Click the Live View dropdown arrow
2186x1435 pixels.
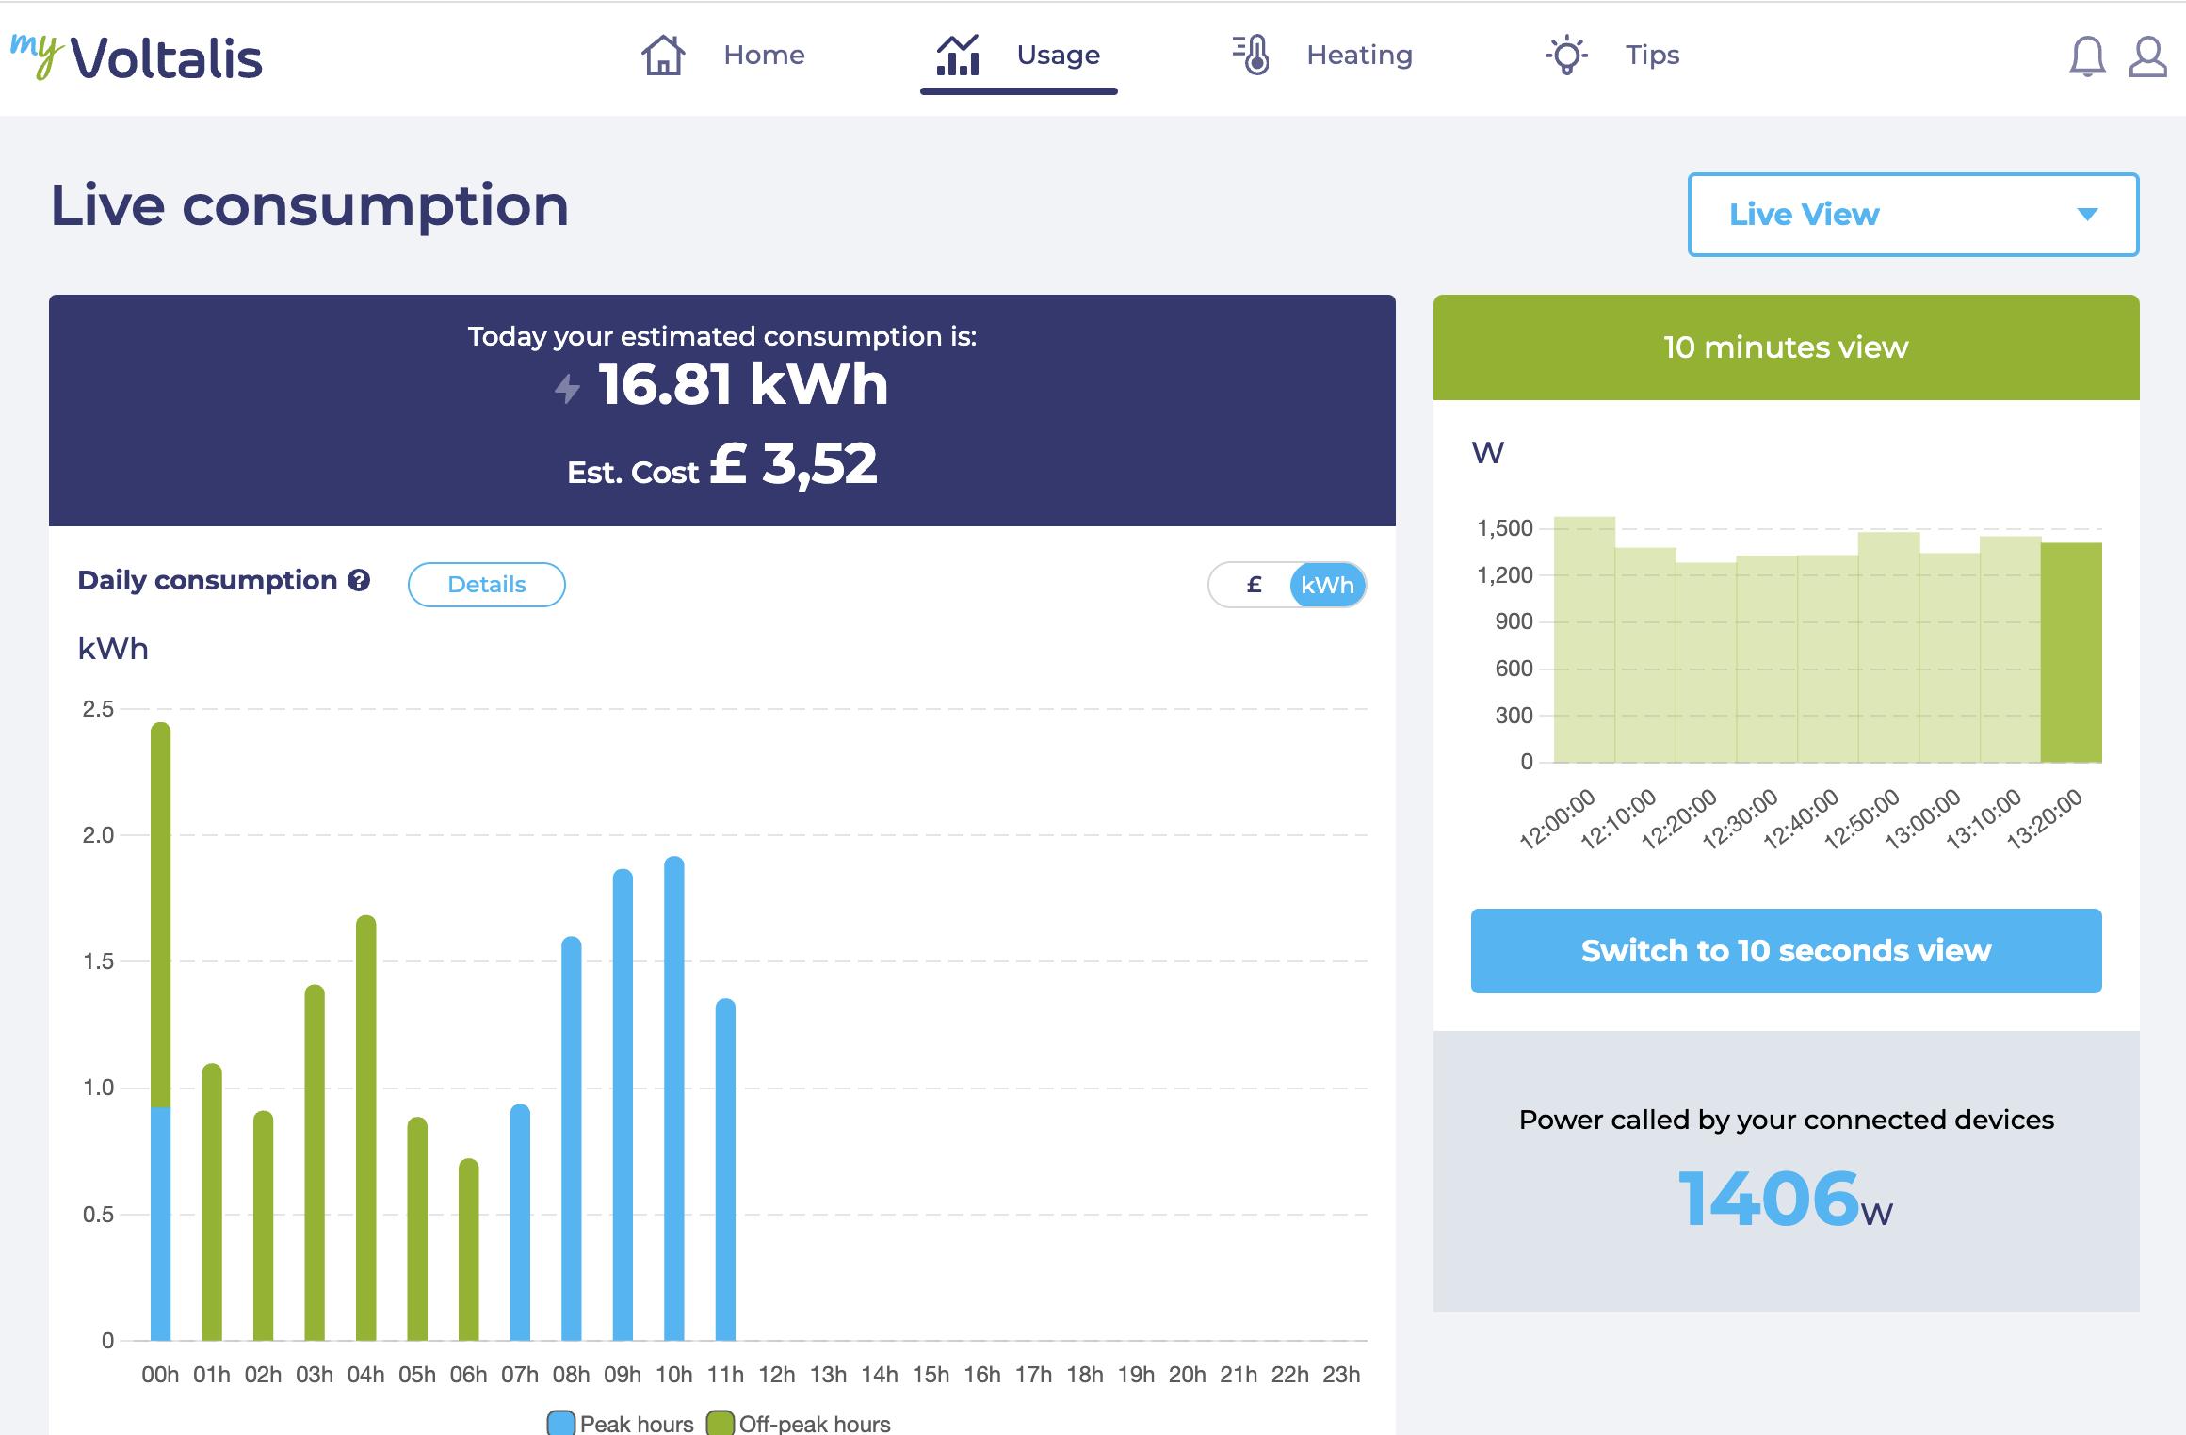coord(2087,215)
